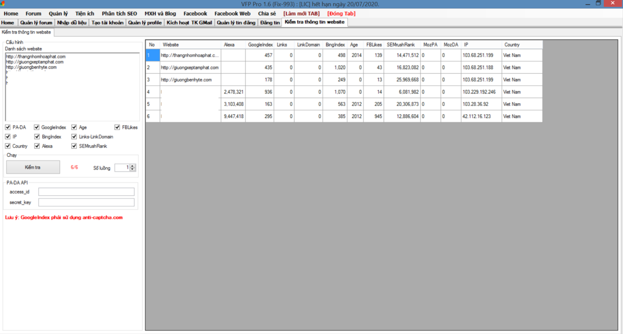
Task: Decrease the Số luồng value with down arrow
Action: 133,169
